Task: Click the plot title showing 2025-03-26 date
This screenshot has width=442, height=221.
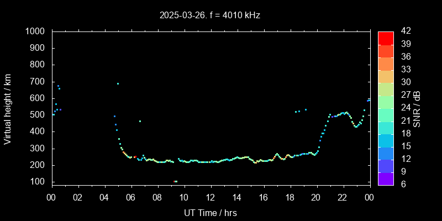Action: (210, 15)
